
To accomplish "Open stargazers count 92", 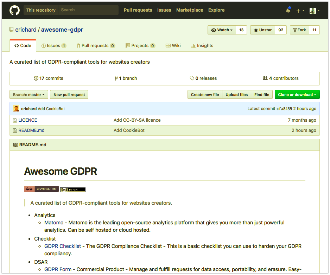I will coord(280,30).
